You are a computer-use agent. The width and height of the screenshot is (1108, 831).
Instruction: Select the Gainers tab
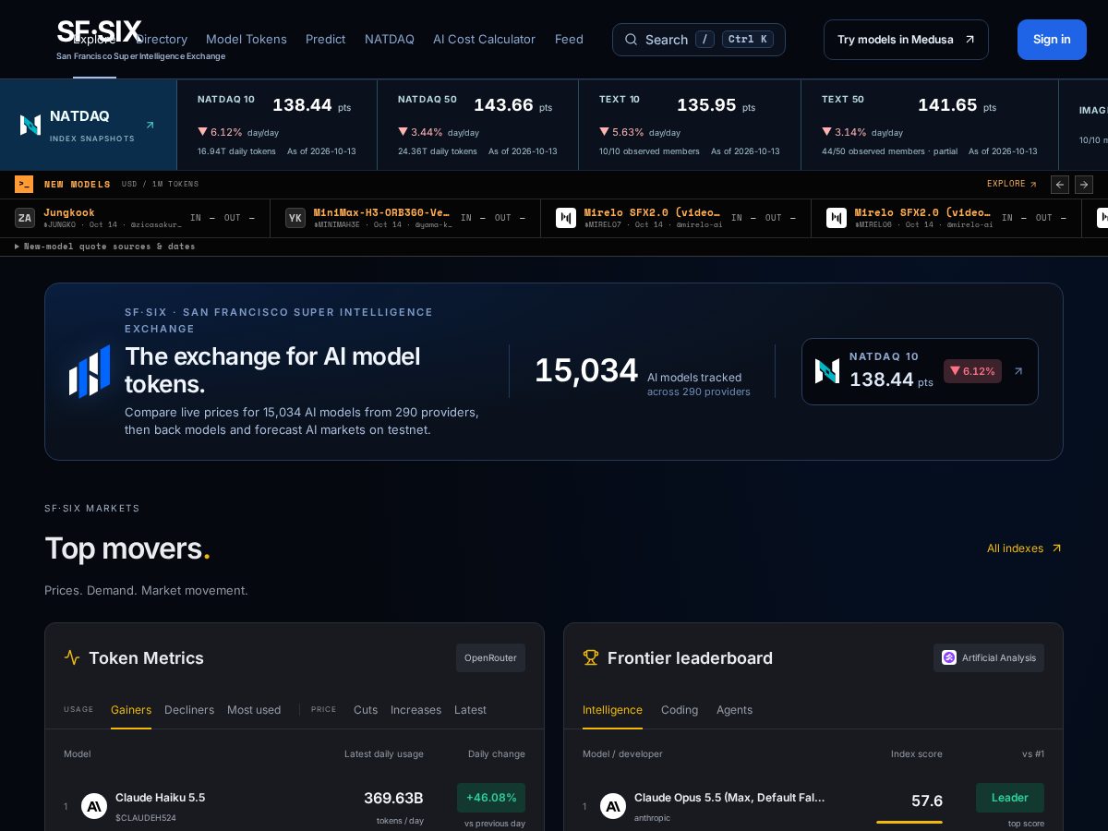pos(131,710)
